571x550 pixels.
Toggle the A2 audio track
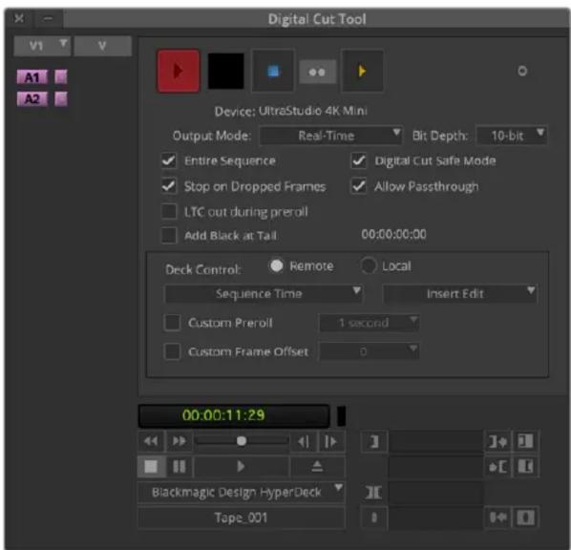[32, 99]
